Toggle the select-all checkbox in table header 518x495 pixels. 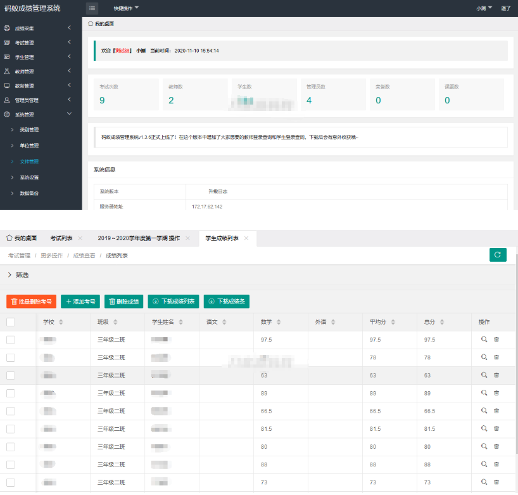point(11,322)
